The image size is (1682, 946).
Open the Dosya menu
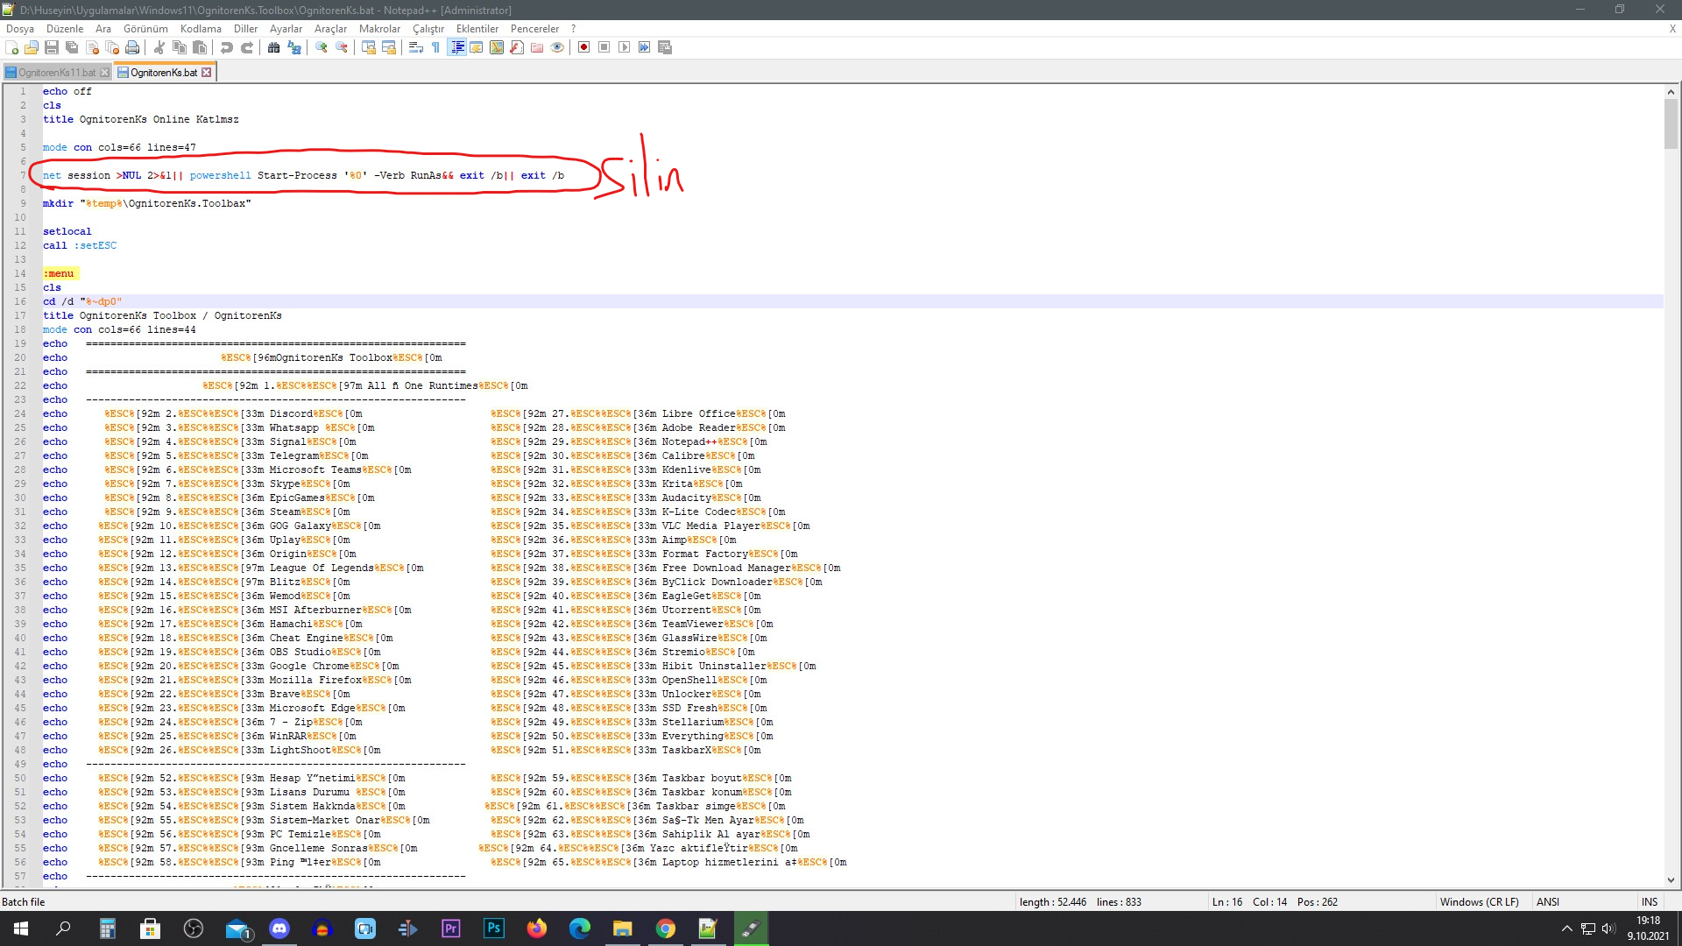tap(20, 29)
